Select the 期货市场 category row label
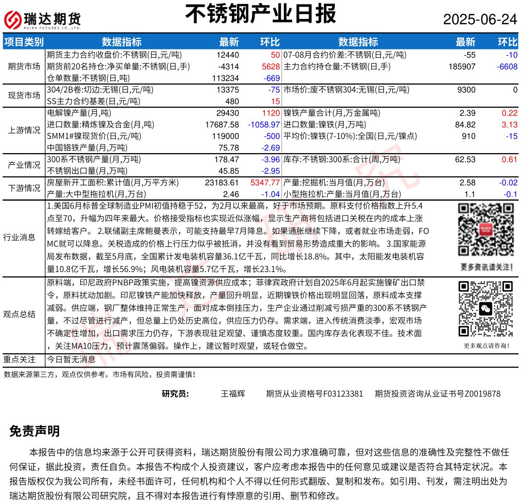521x502 pixels. [x=24, y=66]
